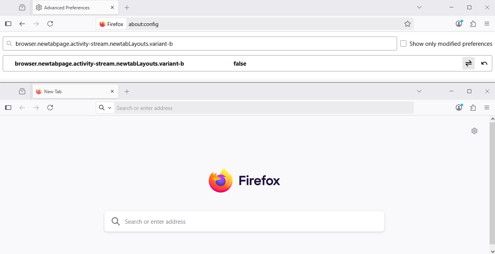Go back in Advanced Preferences window
Screen dimensions: 495x254
click(x=22, y=24)
